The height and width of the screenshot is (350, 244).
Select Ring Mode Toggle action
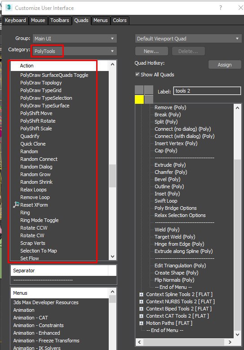(x=39, y=220)
